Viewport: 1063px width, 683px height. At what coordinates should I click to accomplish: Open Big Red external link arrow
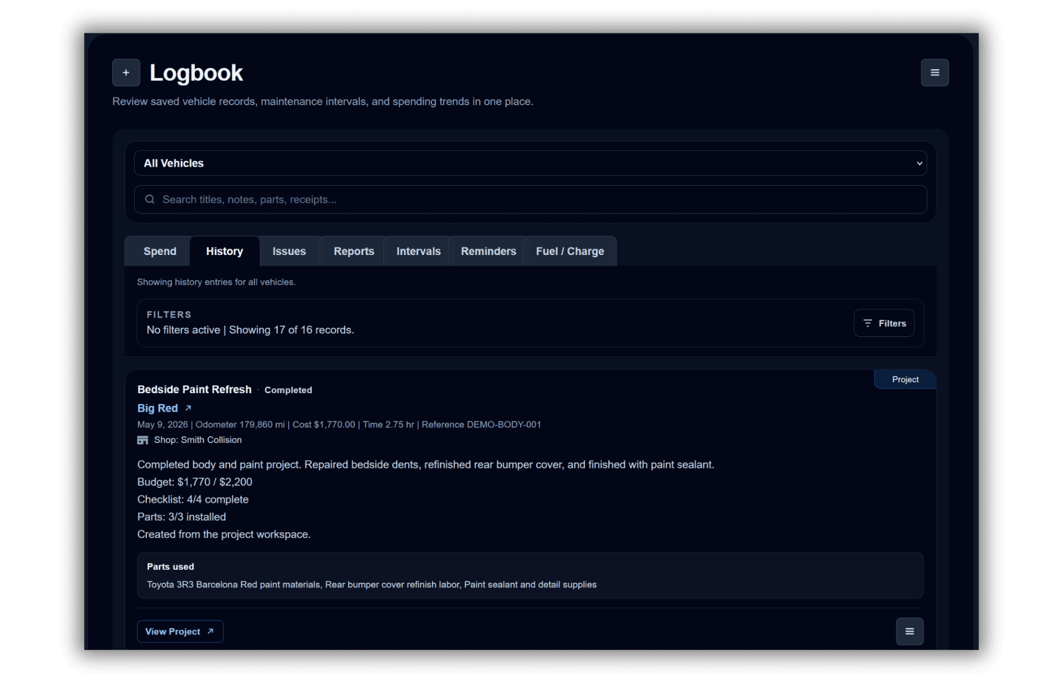tap(188, 408)
